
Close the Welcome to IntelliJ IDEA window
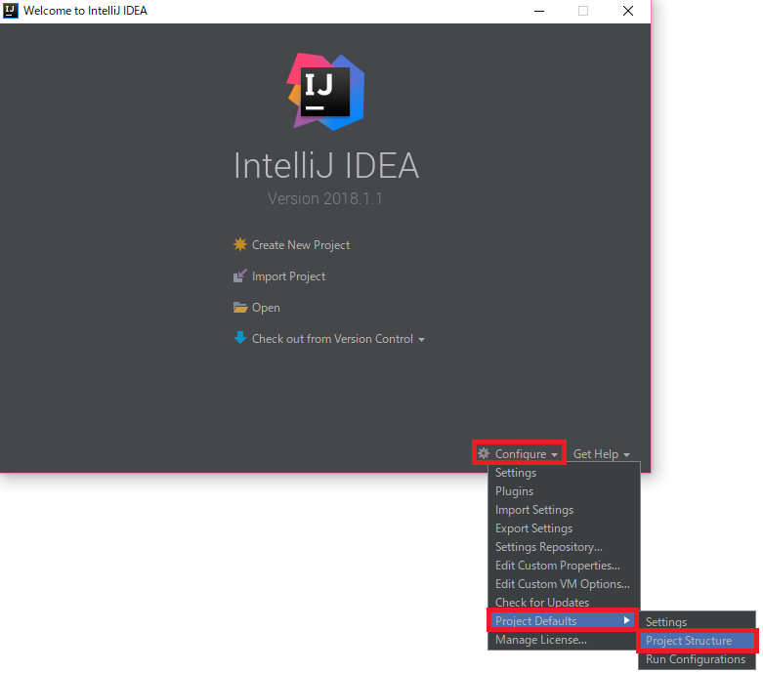point(628,11)
